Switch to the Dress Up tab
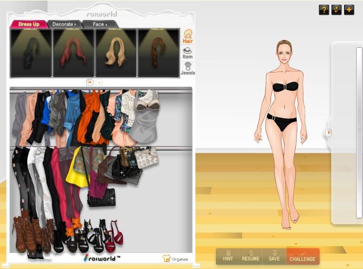This screenshot has width=363, height=269. (x=28, y=24)
